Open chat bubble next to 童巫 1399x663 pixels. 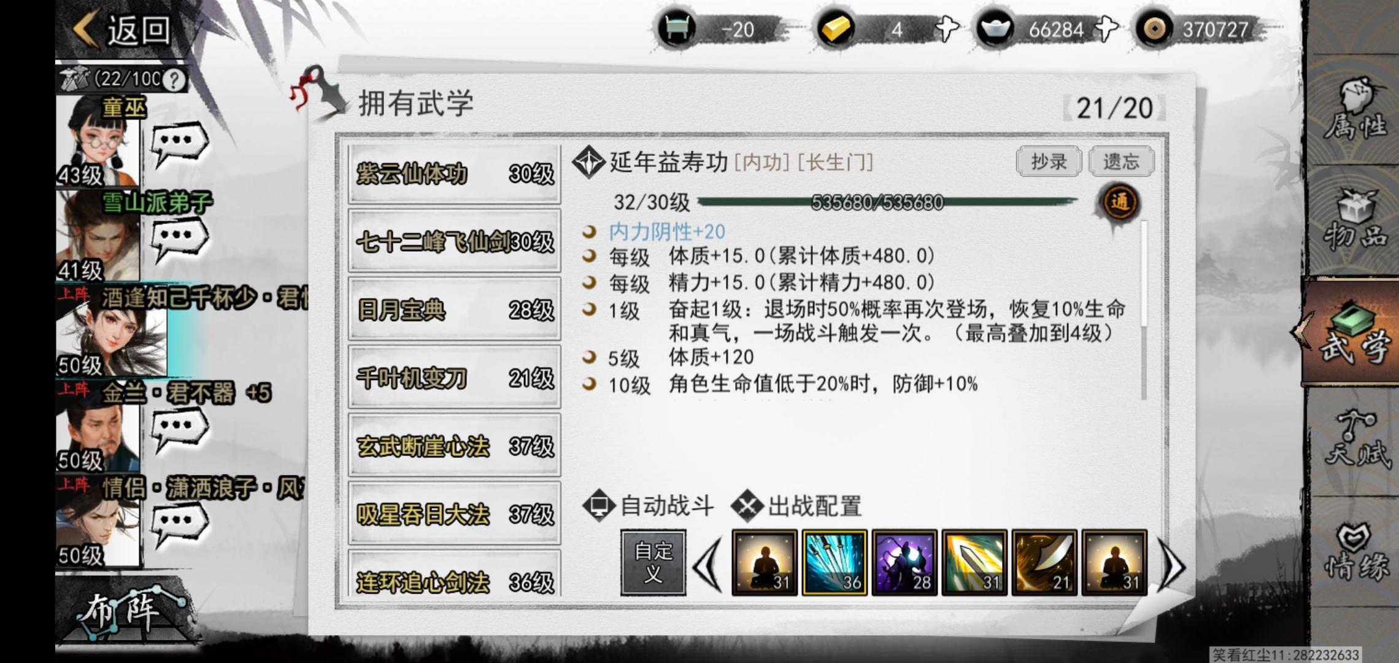[179, 143]
